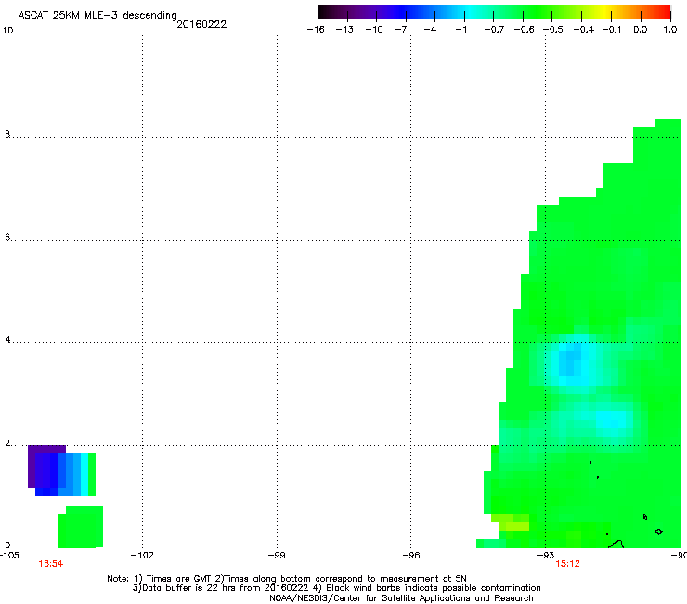Viewport: 687px width, 604px height.
Task: Click the diamond-shaped island outline at bottom right
Action: [659, 532]
